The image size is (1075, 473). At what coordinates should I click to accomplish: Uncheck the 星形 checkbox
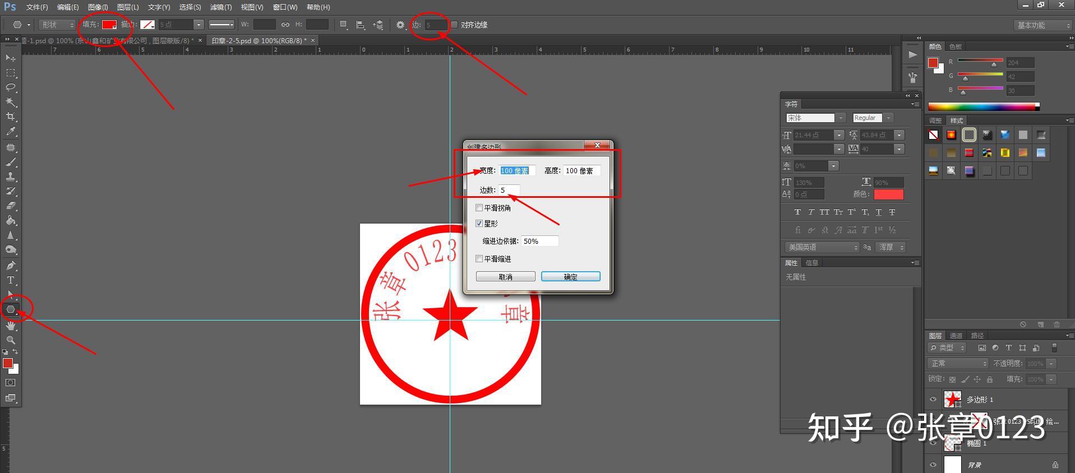tap(479, 224)
